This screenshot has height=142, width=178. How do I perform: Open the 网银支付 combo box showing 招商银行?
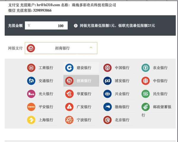tap(61, 48)
